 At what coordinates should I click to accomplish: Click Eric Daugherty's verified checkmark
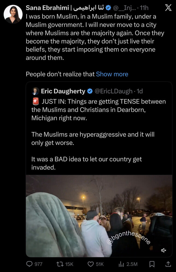click(90, 91)
